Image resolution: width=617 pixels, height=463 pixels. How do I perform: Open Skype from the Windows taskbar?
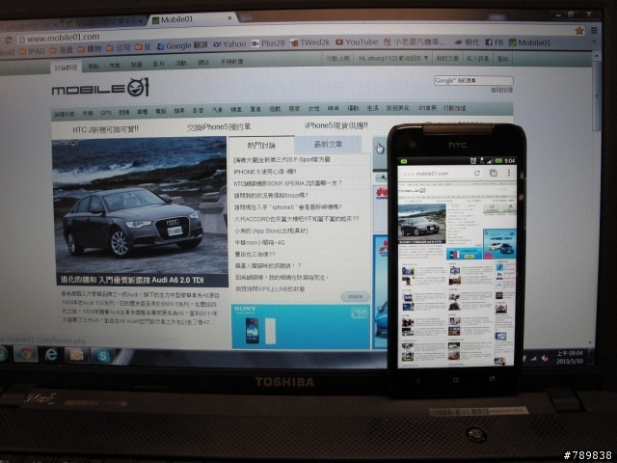[x=103, y=356]
